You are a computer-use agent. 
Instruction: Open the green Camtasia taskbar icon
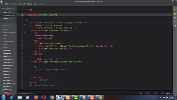[76, 97]
